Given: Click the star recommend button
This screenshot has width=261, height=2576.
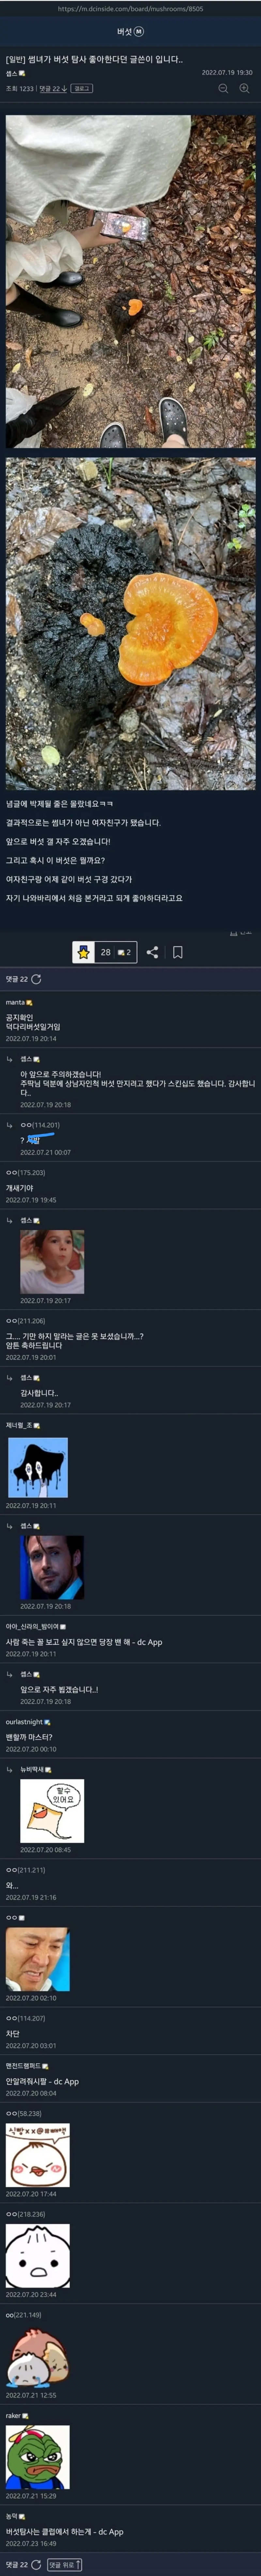Looking at the screenshot, I should point(84,952).
